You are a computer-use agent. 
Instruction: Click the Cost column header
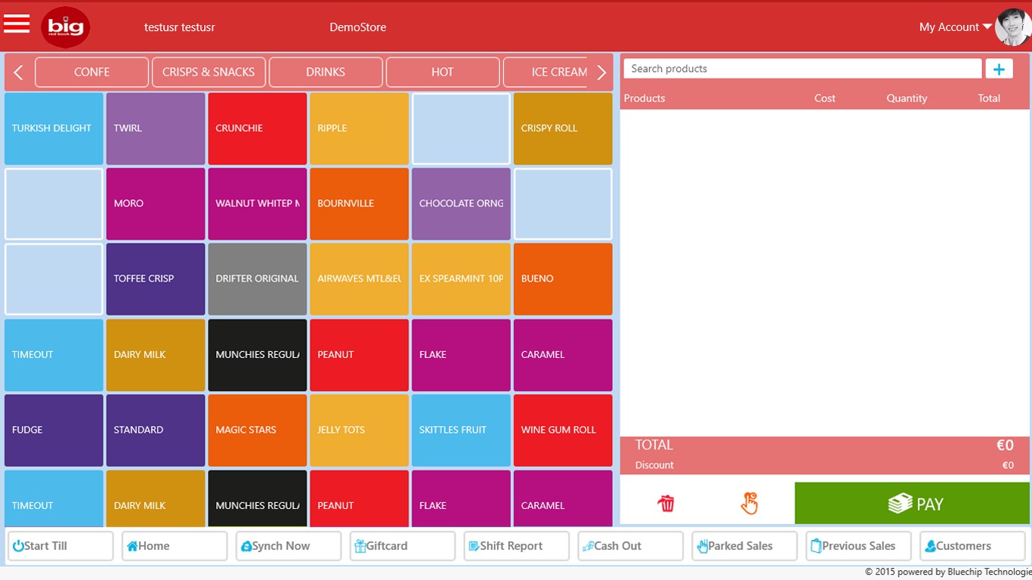[x=825, y=98]
